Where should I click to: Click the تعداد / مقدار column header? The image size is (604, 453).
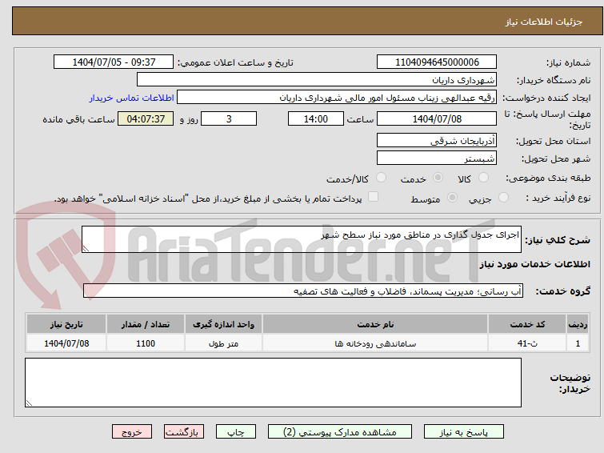(146, 324)
